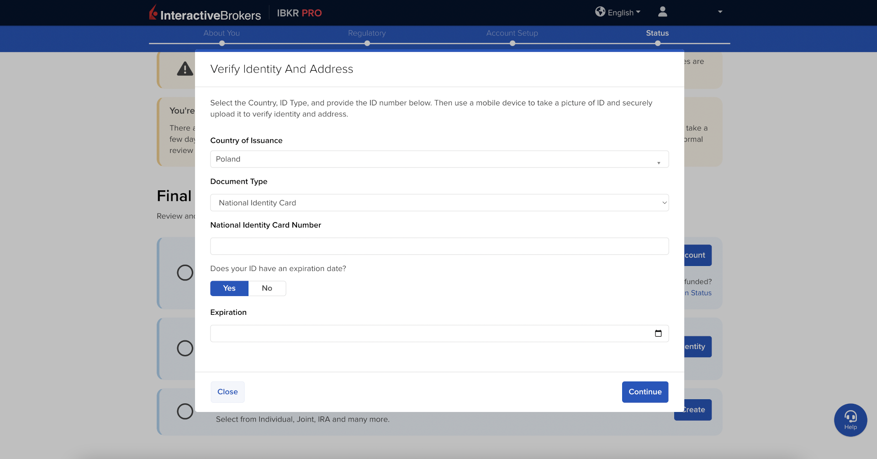The image size is (877, 459).
Task: Click the globe language icon
Action: coord(600,12)
